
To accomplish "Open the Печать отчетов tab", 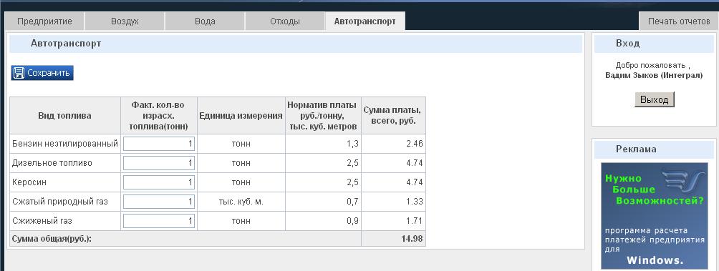I will [679, 21].
